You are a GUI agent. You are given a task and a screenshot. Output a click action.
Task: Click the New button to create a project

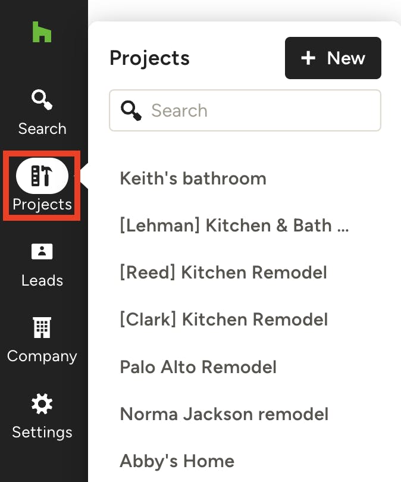click(333, 58)
